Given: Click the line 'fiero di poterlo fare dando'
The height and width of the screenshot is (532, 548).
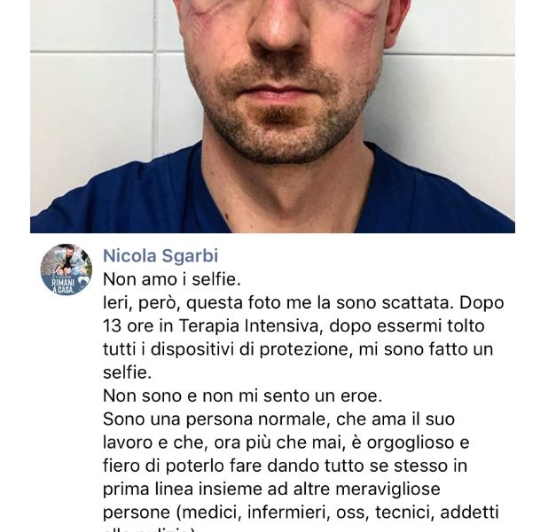Looking at the screenshot, I should click(x=285, y=465).
